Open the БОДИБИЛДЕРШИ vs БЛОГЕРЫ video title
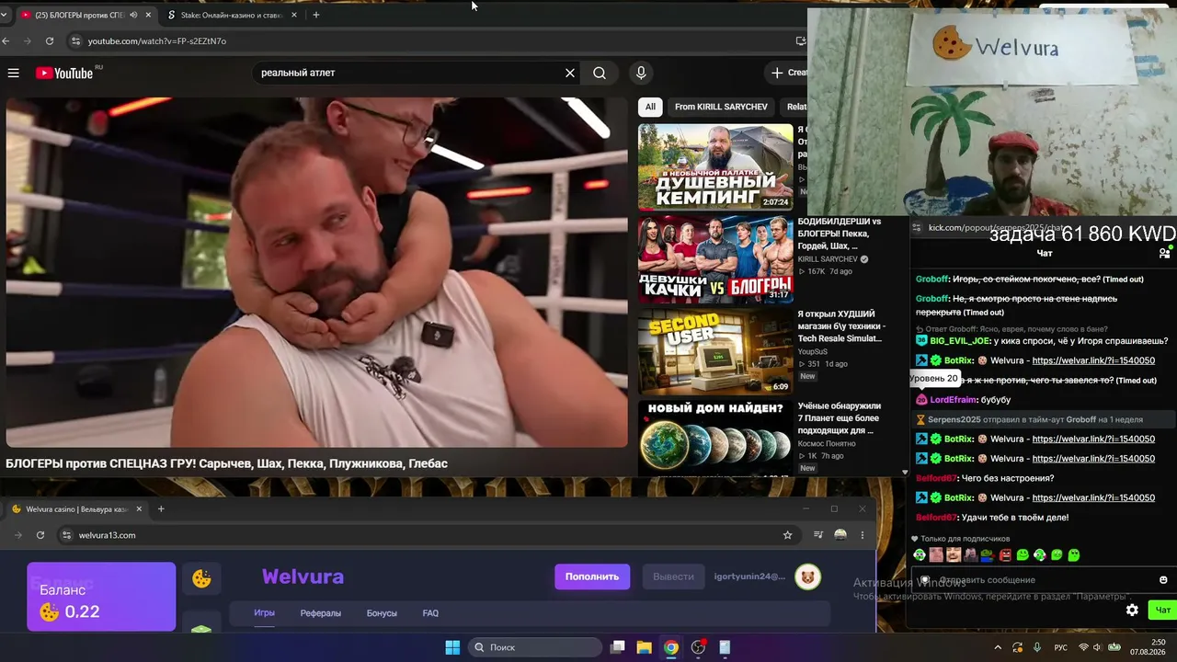 [840, 234]
